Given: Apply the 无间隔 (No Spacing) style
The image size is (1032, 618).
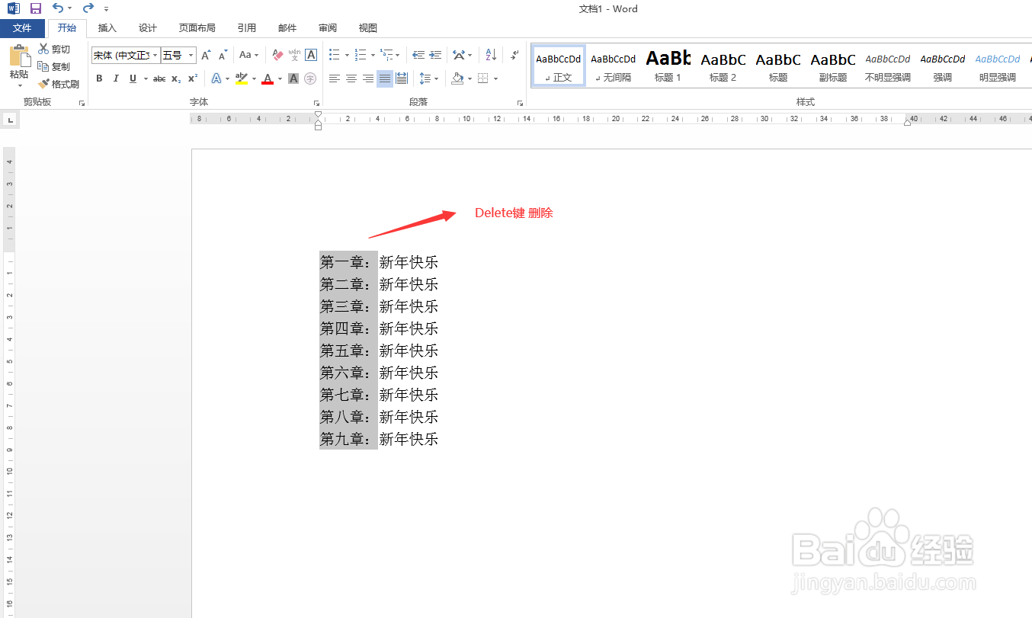Looking at the screenshot, I should click(x=614, y=66).
